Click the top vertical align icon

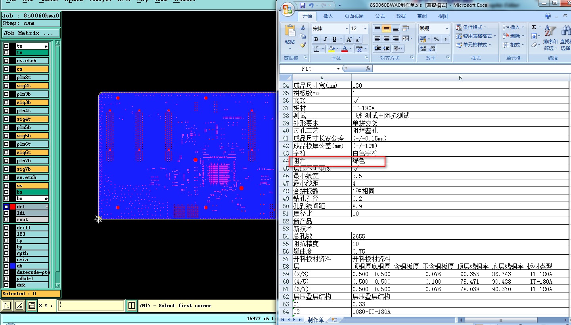pos(377,29)
